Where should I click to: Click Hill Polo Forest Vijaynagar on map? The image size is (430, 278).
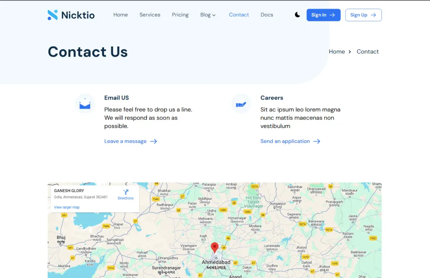point(254,202)
